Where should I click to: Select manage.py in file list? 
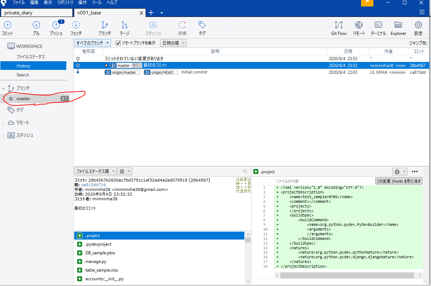[x=159, y=262]
